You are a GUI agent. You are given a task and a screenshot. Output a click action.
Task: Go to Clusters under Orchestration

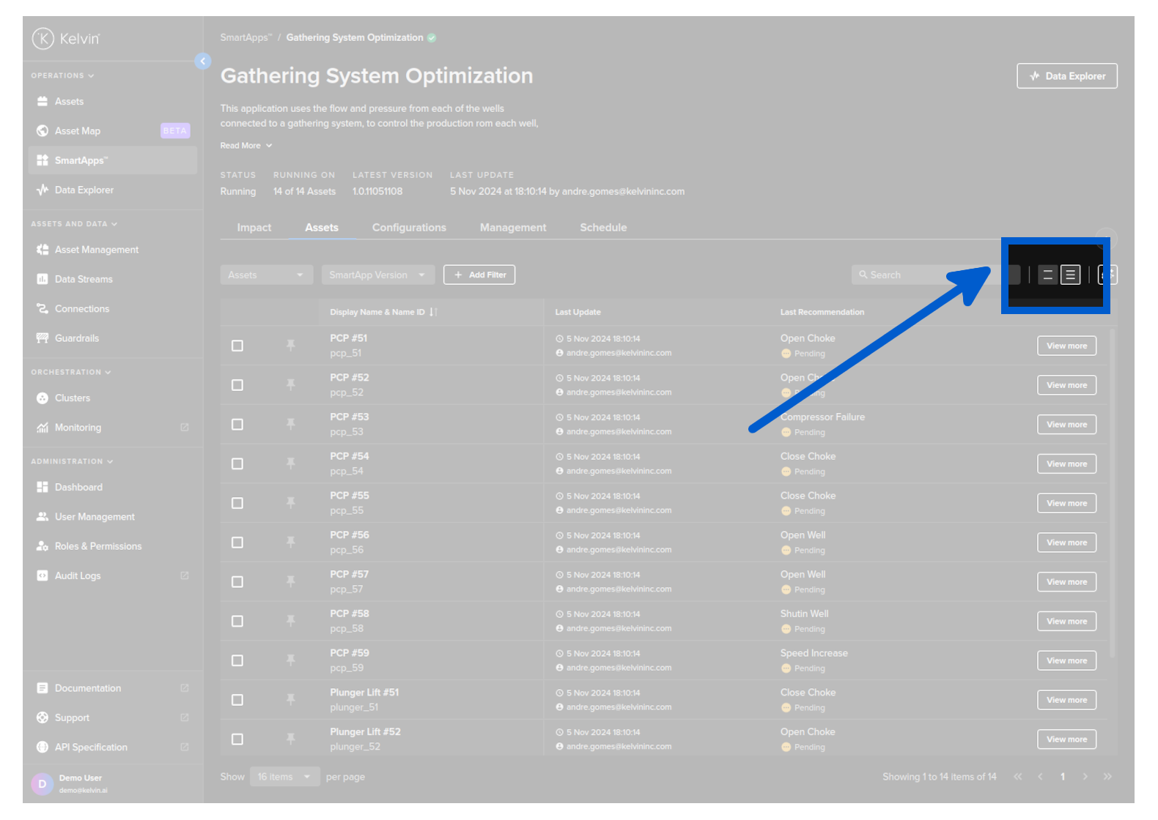coord(73,398)
